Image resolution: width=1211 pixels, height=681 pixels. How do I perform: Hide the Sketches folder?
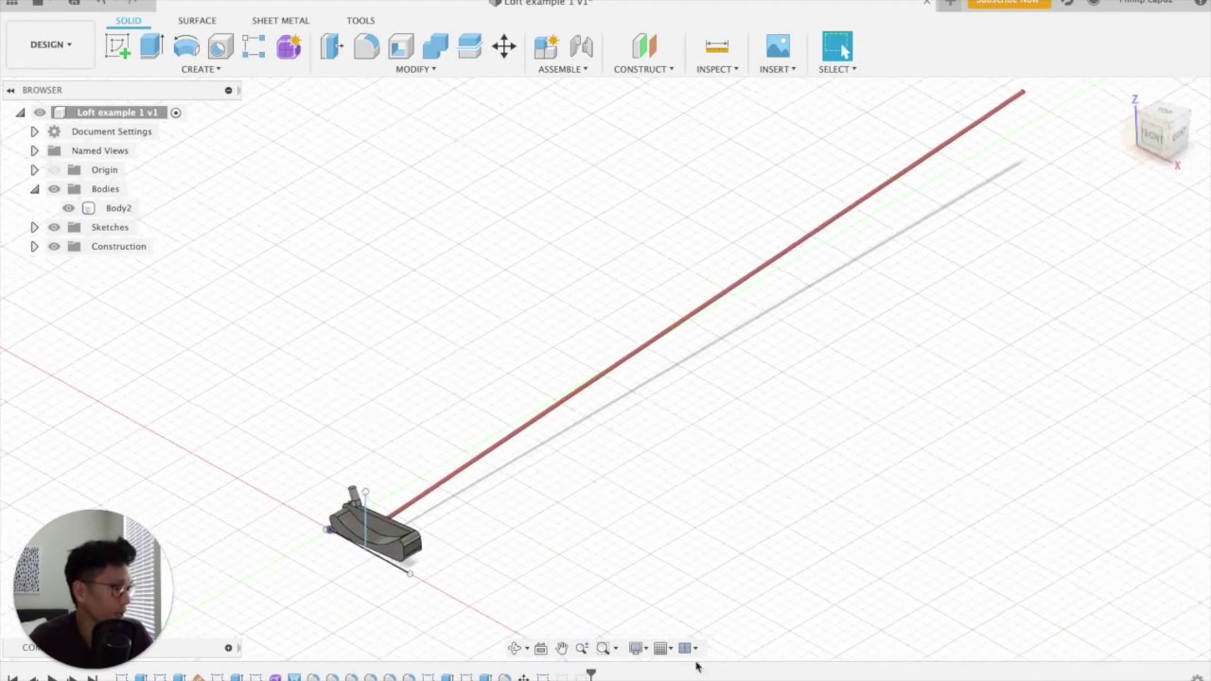54,227
